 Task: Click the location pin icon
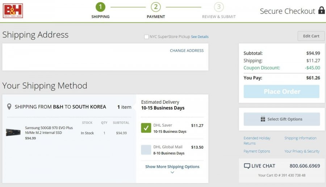click(9, 107)
